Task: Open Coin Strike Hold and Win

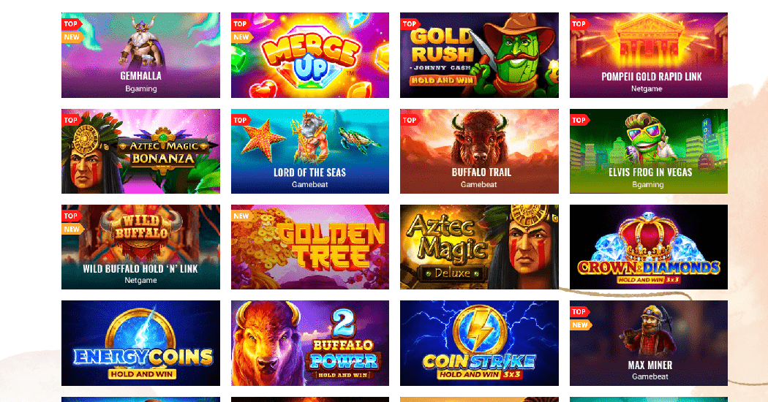Action: pos(479,344)
